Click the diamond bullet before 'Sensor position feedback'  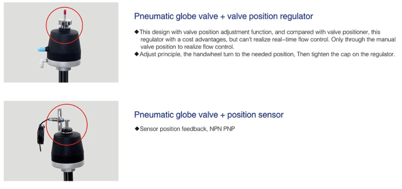pyautogui.click(x=137, y=128)
